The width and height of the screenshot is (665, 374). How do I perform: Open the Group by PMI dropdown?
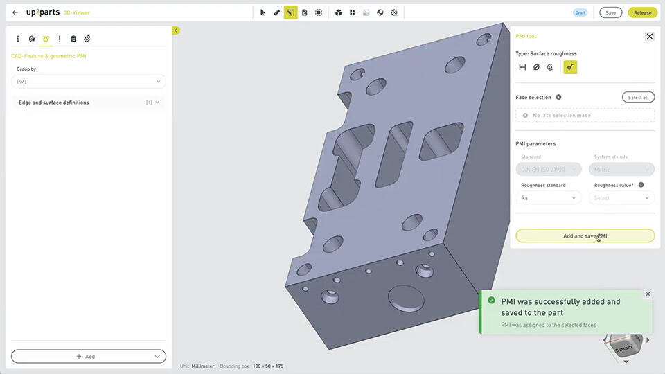pyautogui.click(x=88, y=82)
